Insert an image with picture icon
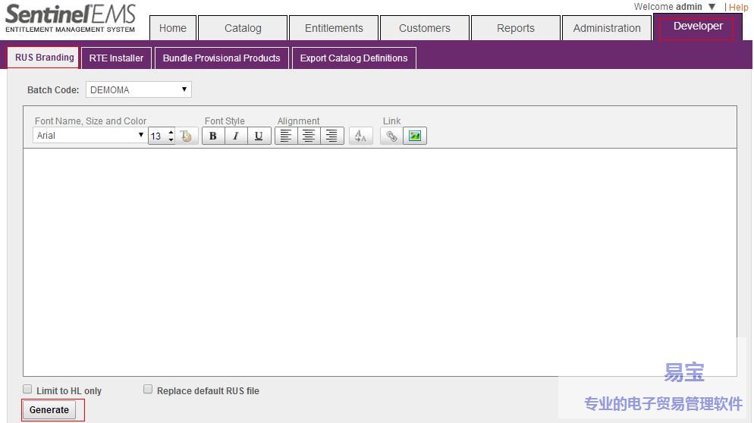Viewport: 754px width, 423px height. (x=415, y=136)
